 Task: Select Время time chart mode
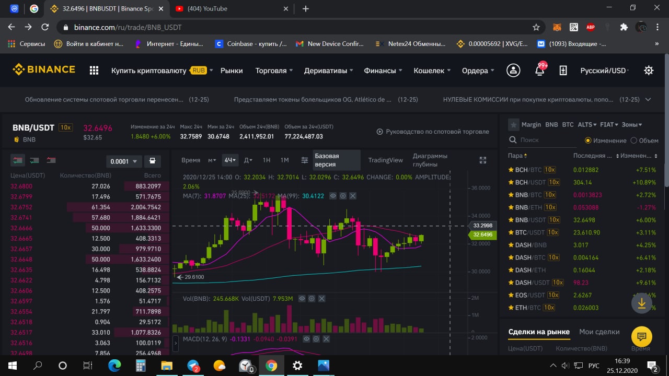tap(191, 160)
